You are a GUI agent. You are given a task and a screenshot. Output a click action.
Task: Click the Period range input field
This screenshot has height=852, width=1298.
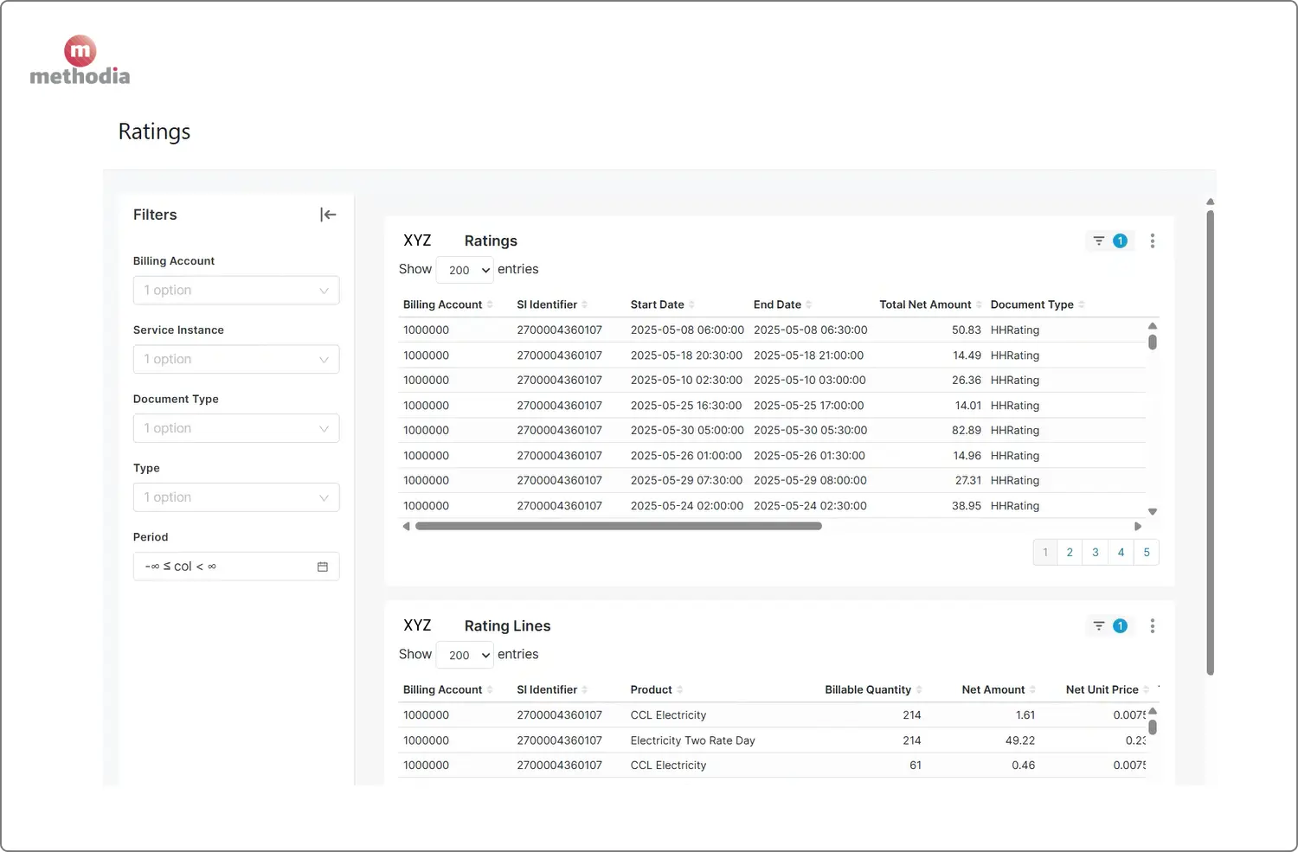216,566
